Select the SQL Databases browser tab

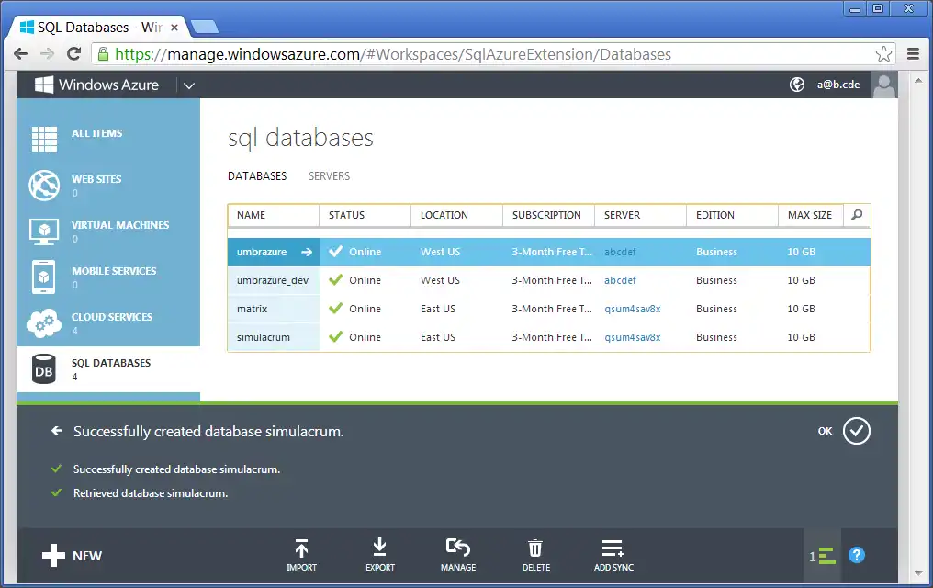pos(99,28)
